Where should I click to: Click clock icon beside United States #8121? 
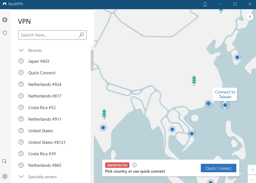pyautogui.click(x=21, y=142)
